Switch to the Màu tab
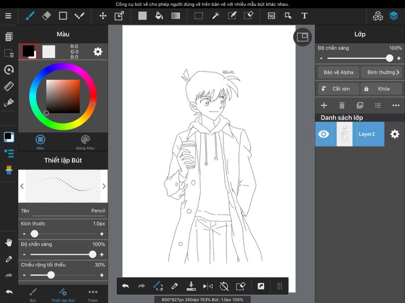The width and height of the screenshot is (405, 303). pos(40,142)
